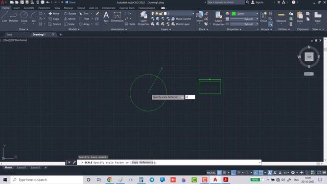This screenshot has width=327, height=184.
Task: Toggle polar tracking in status bar
Action: 239,173
